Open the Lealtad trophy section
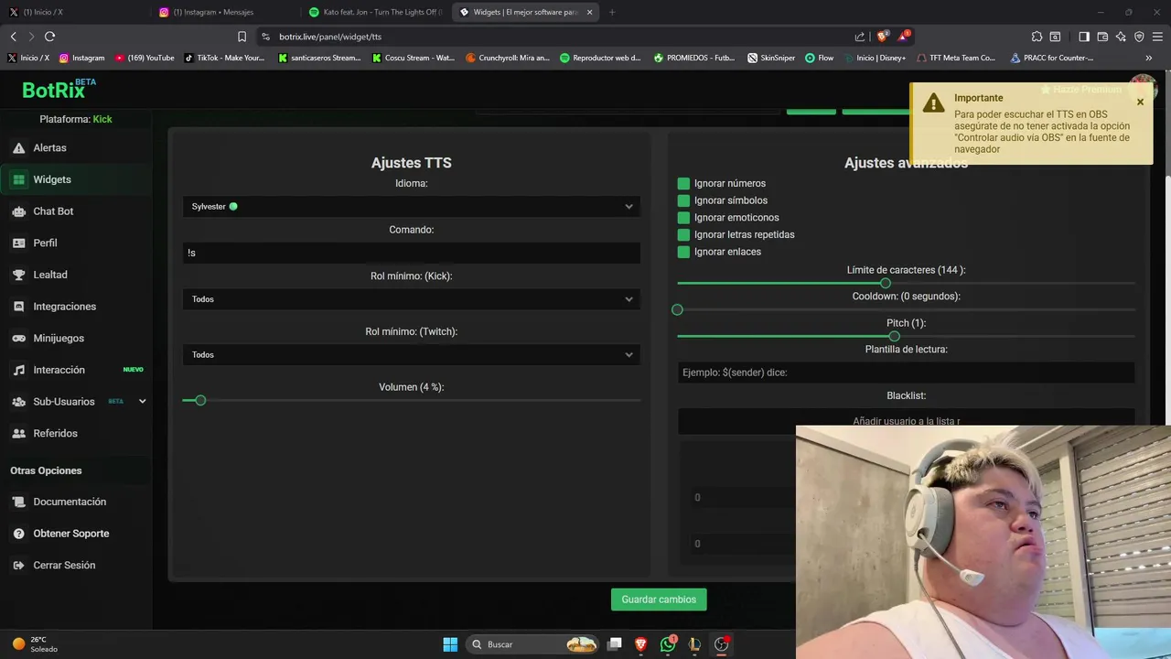The width and height of the screenshot is (1171, 659). (x=50, y=275)
